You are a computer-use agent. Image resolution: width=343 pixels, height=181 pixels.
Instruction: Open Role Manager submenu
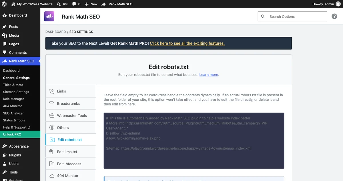(x=13, y=99)
